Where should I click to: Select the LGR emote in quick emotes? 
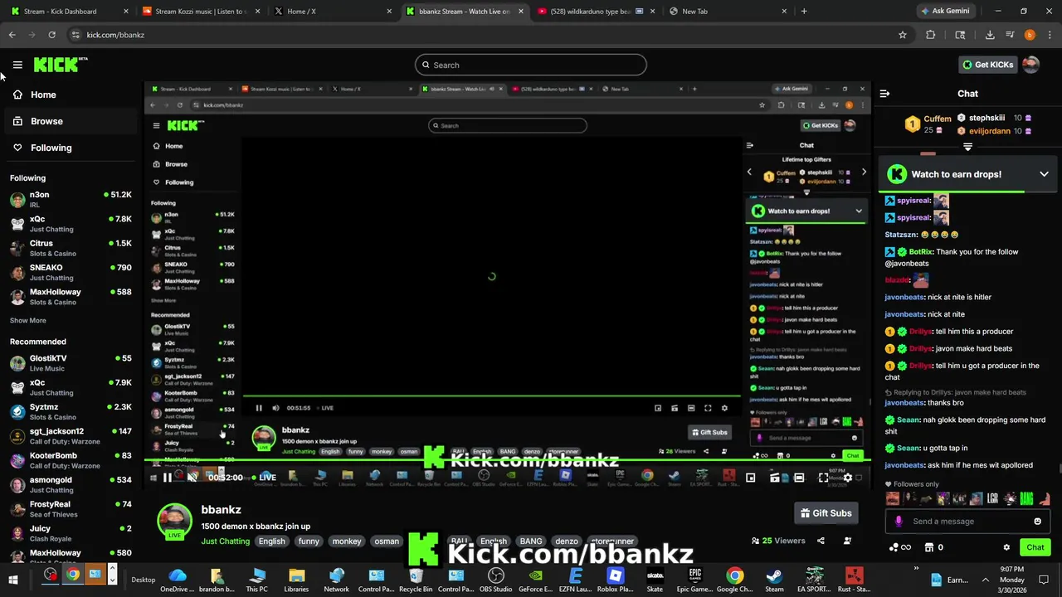pos(992,498)
